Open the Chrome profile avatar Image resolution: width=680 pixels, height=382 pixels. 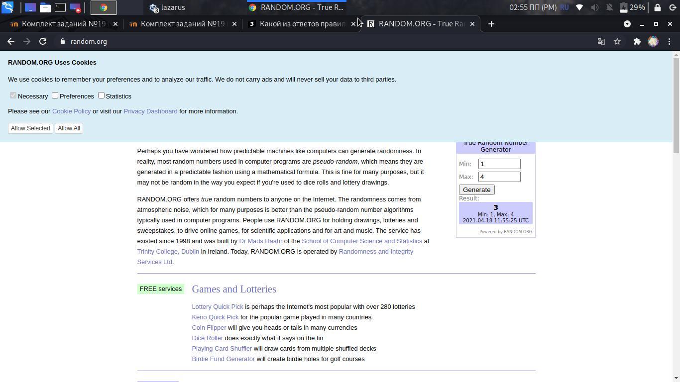[653, 41]
